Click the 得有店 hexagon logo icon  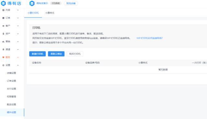pyautogui.click(x=3, y=3)
